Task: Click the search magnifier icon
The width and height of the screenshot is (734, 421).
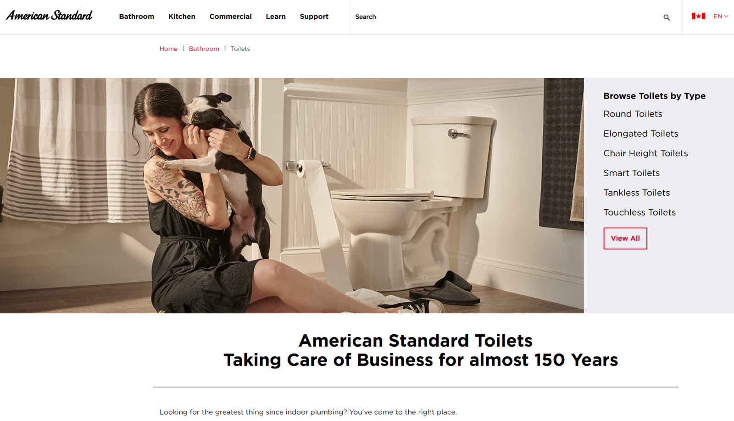Action: 667,17
